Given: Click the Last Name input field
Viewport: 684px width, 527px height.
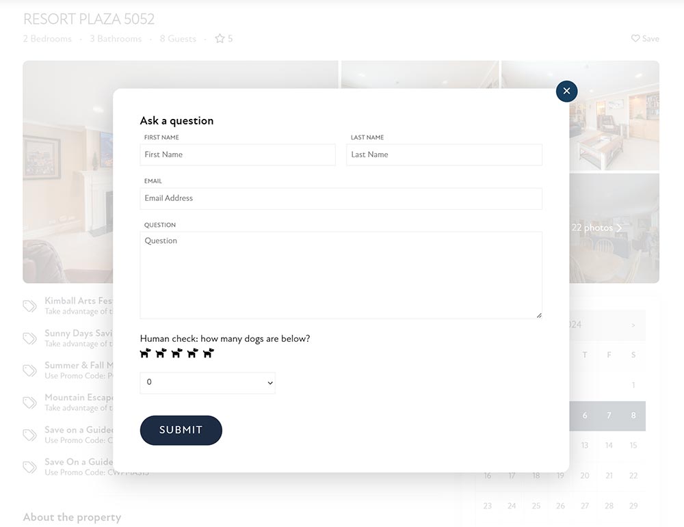Looking at the screenshot, I should [x=444, y=154].
